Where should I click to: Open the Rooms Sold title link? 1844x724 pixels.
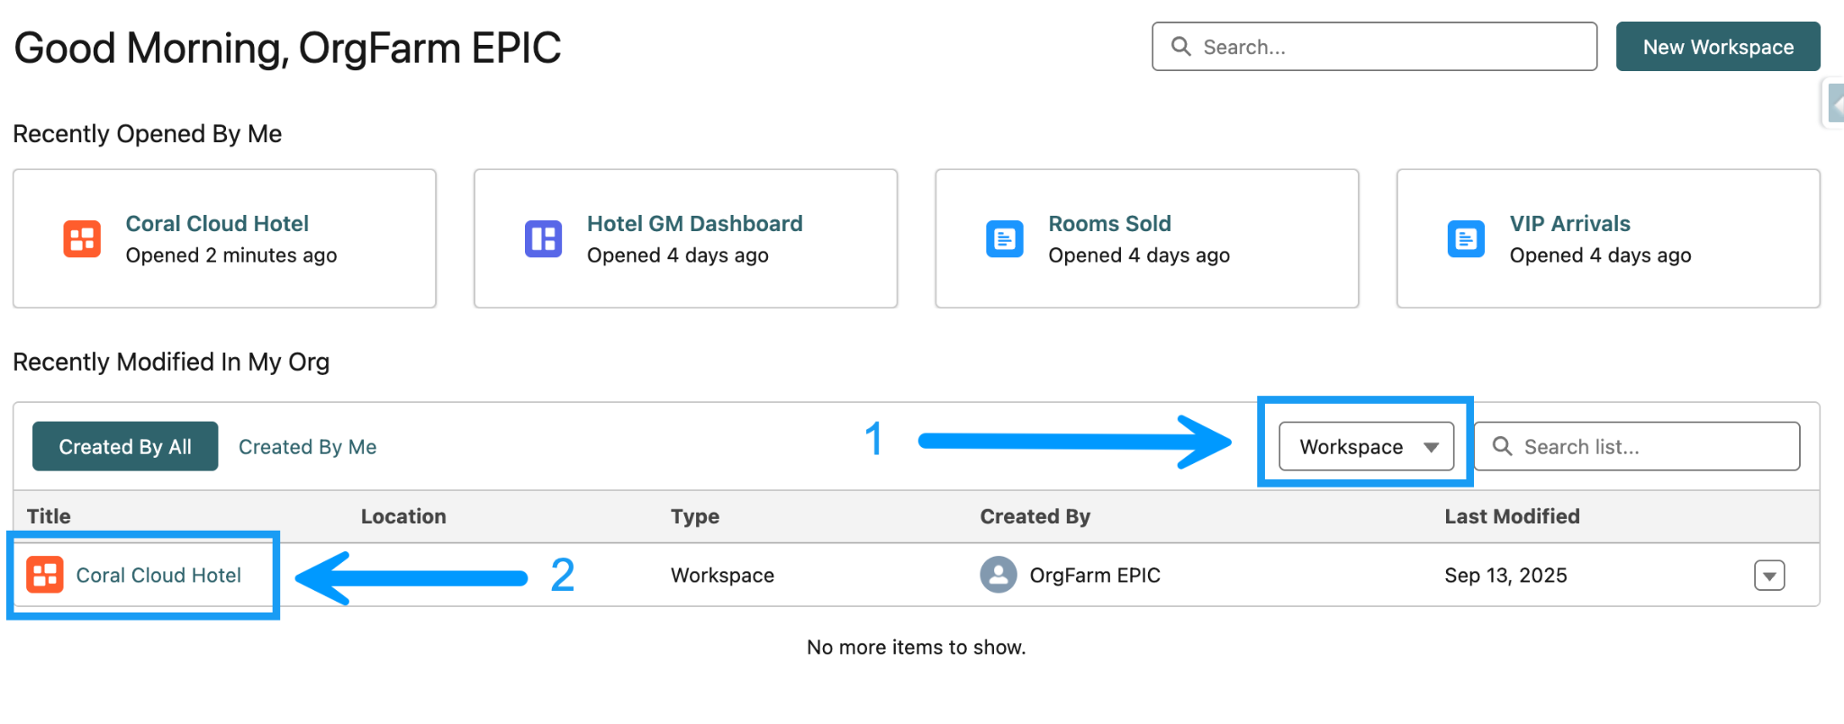1109,223
